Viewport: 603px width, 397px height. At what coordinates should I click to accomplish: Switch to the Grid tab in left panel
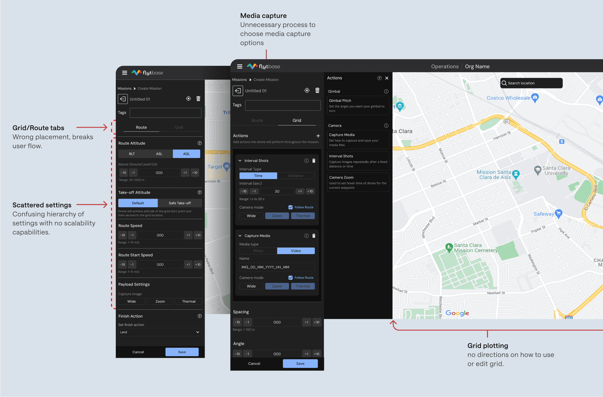pyautogui.click(x=179, y=127)
